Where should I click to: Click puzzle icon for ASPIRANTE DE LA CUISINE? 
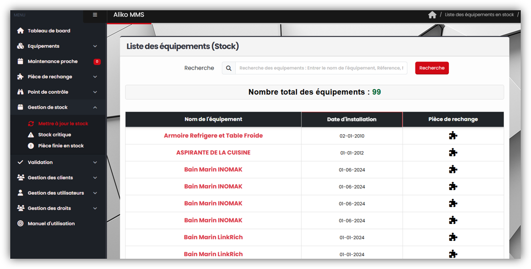click(452, 153)
